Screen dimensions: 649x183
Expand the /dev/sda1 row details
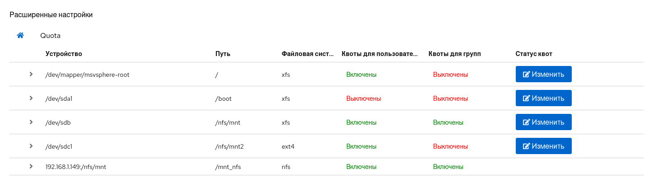click(31, 98)
